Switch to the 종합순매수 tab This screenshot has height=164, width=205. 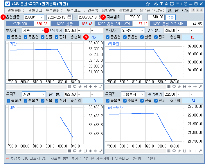point(127,10)
